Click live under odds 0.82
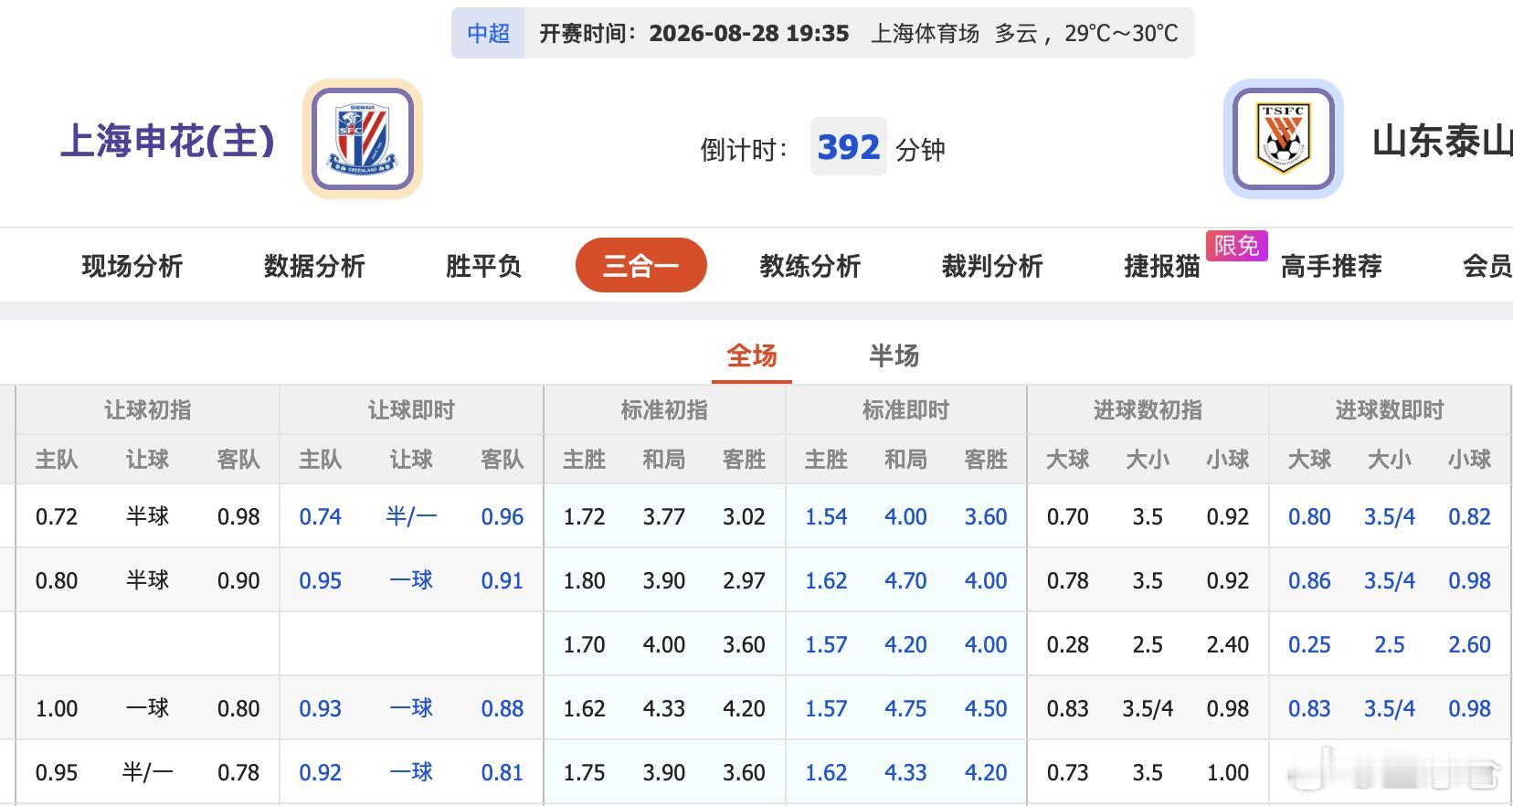The image size is (1513, 806). pos(1469,516)
